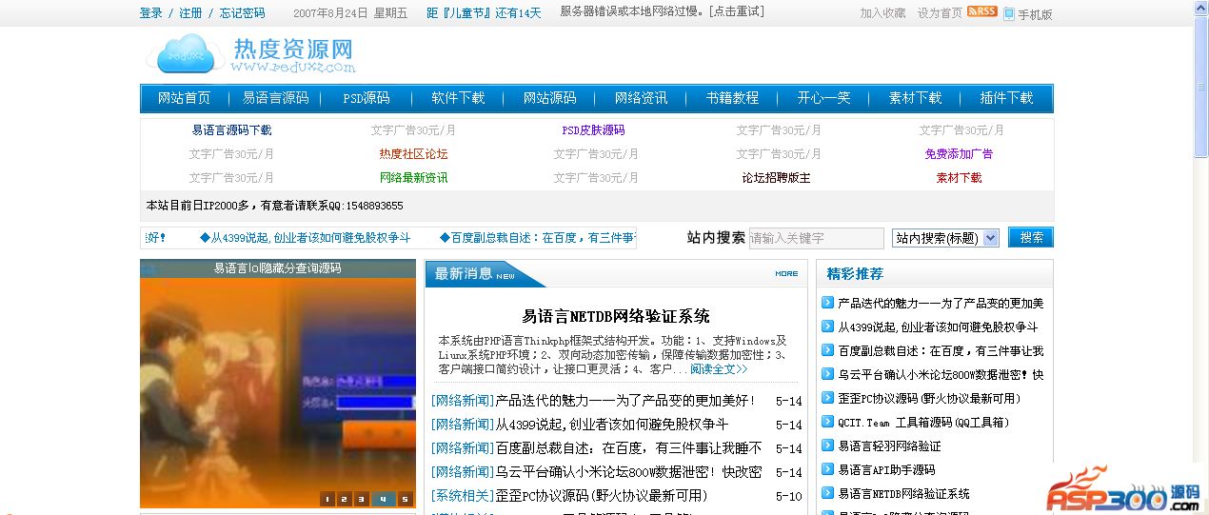Click the MORE icon in 最新消息

click(x=786, y=273)
